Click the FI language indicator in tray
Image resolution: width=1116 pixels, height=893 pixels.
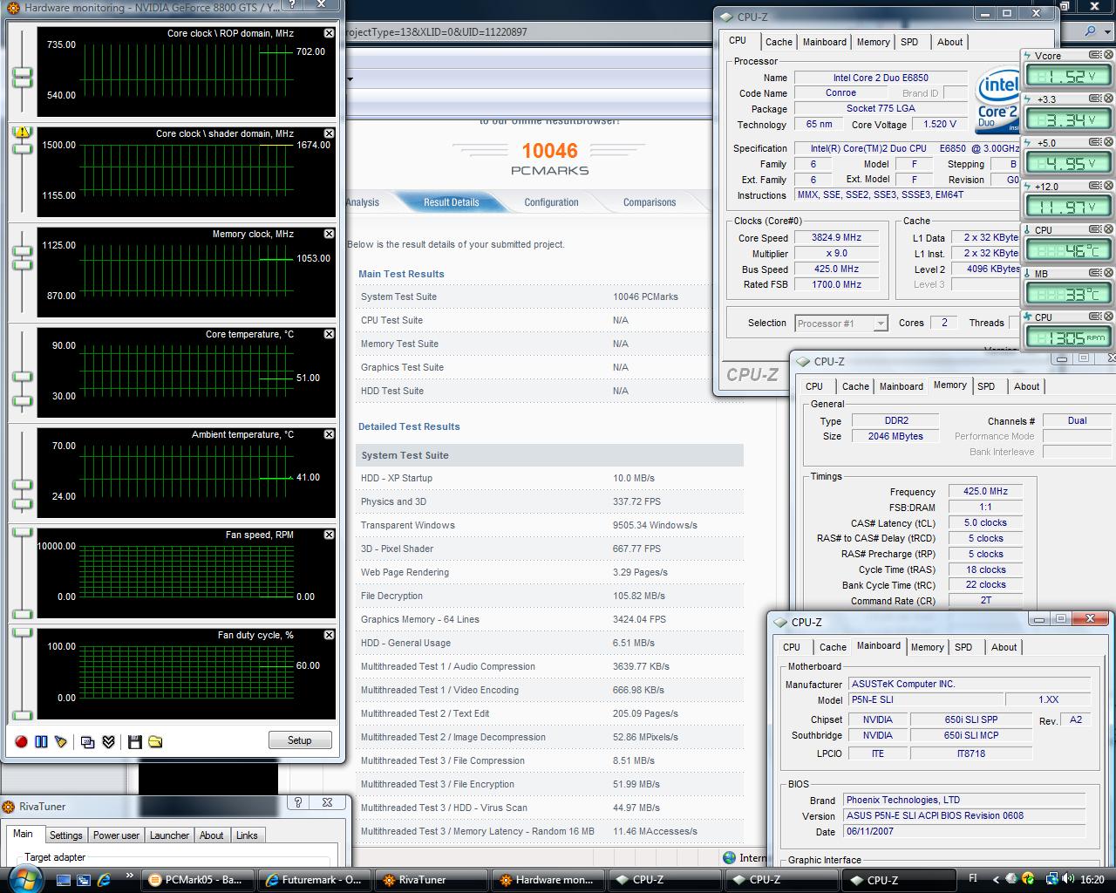973,879
